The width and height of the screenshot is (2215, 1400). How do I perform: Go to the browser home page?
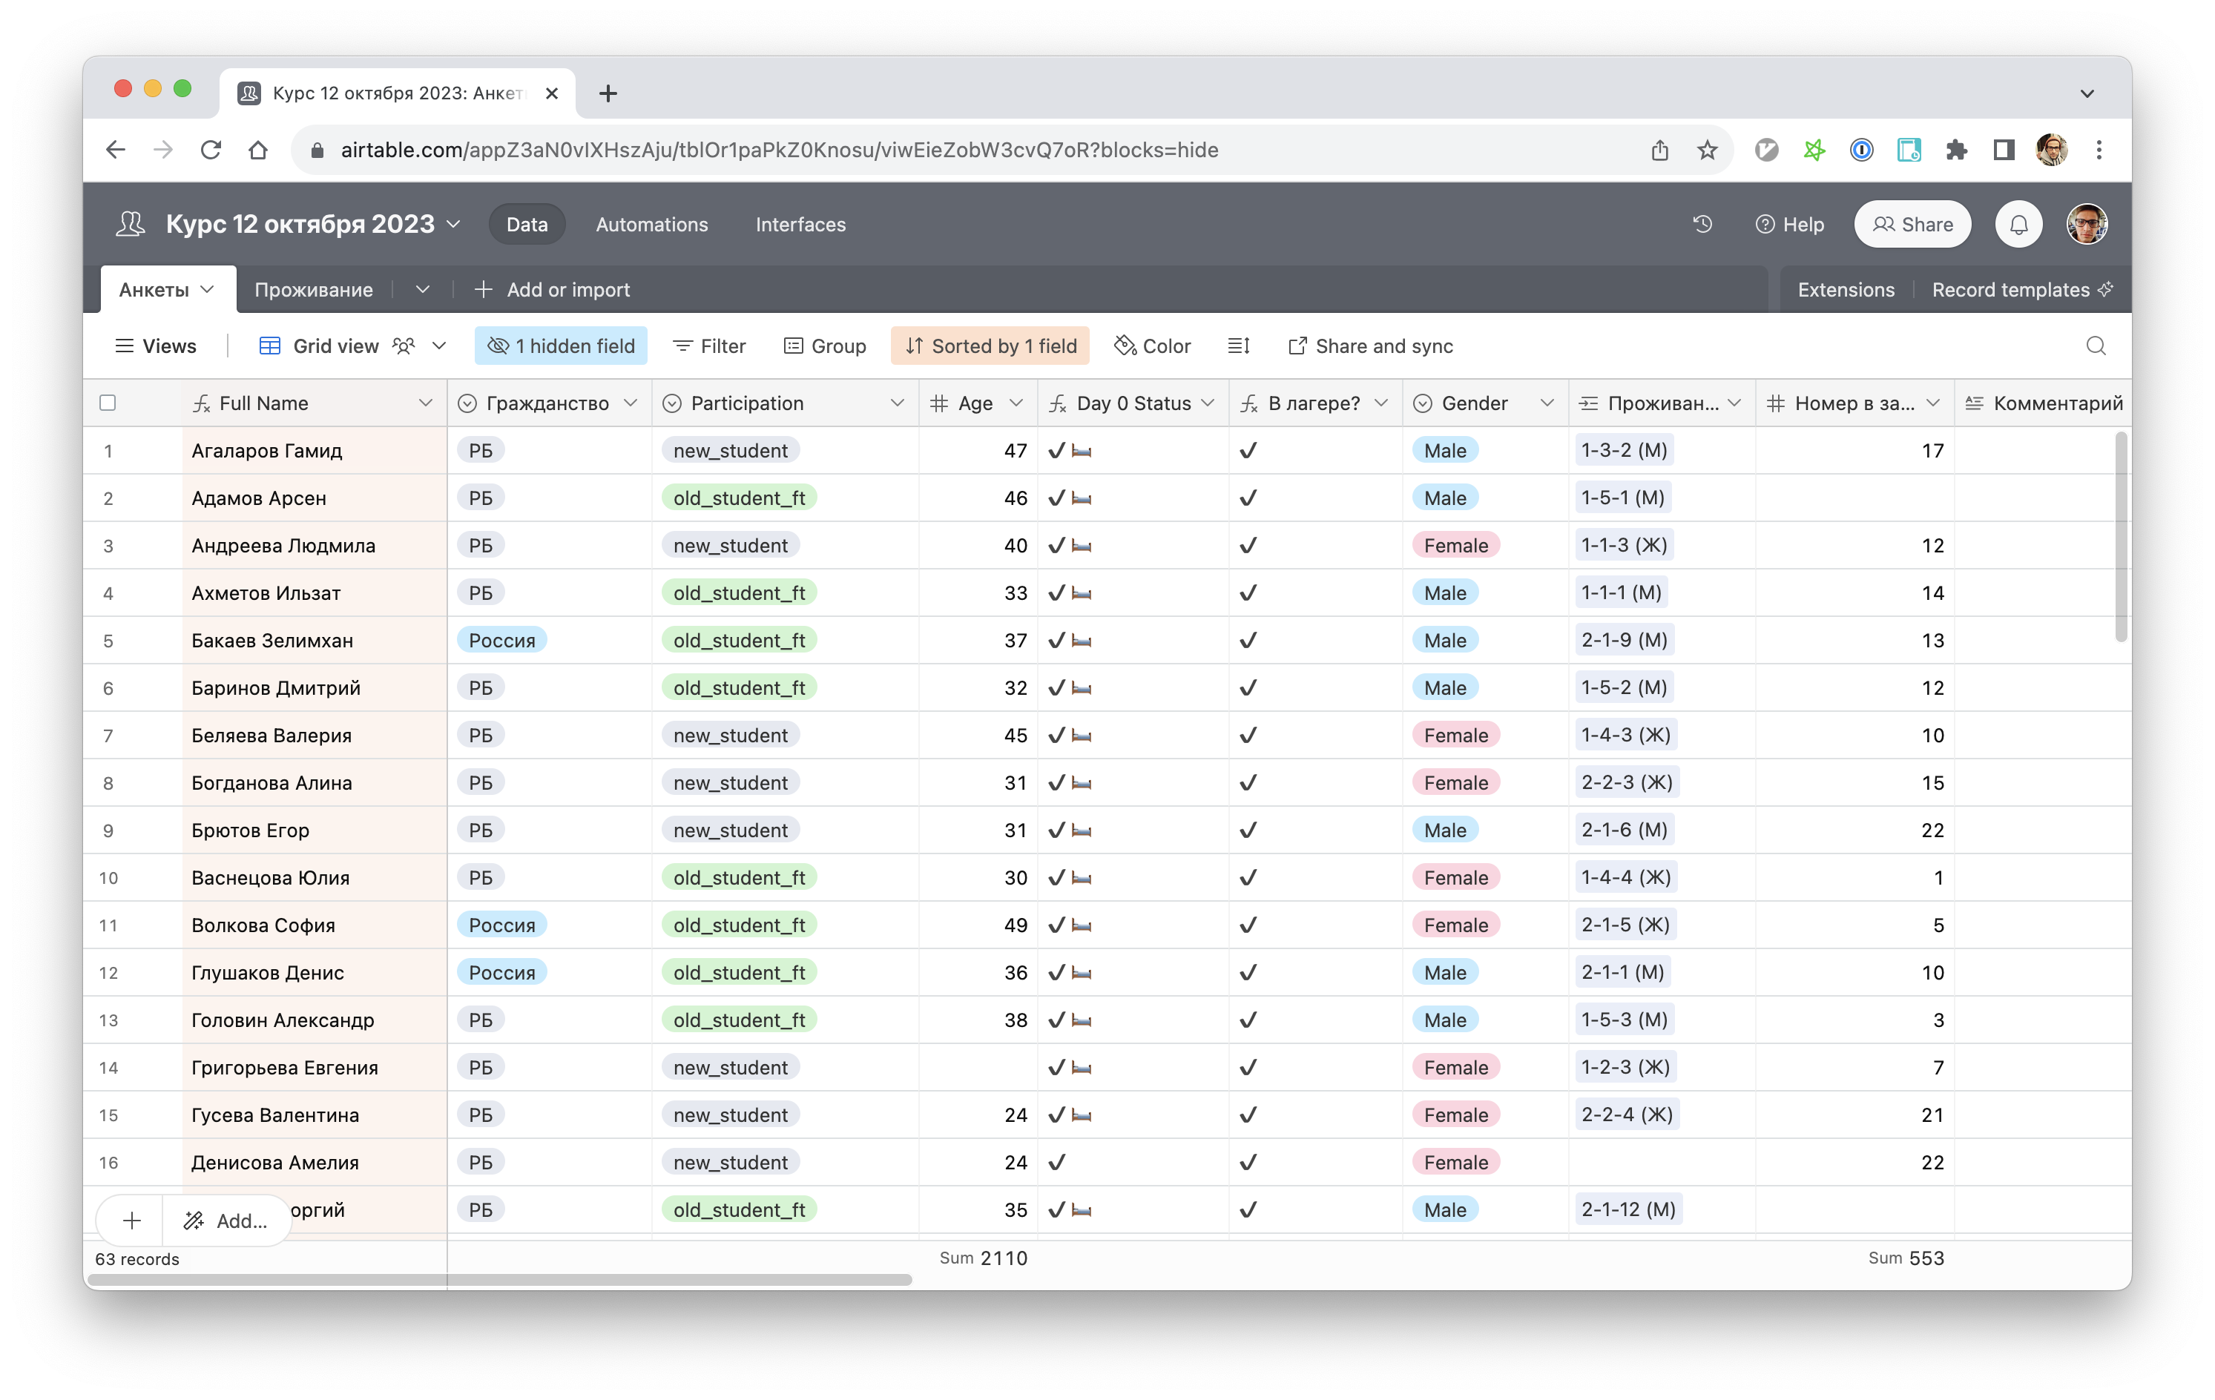tap(258, 150)
